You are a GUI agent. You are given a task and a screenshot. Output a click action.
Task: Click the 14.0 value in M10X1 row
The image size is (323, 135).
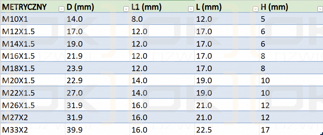coord(75,19)
